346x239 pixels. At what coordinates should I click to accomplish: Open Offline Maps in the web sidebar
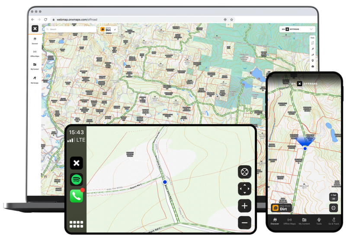click(35, 53)
